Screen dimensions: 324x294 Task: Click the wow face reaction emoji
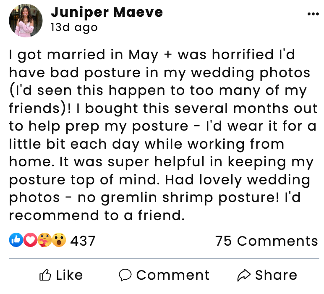(59, 240)
